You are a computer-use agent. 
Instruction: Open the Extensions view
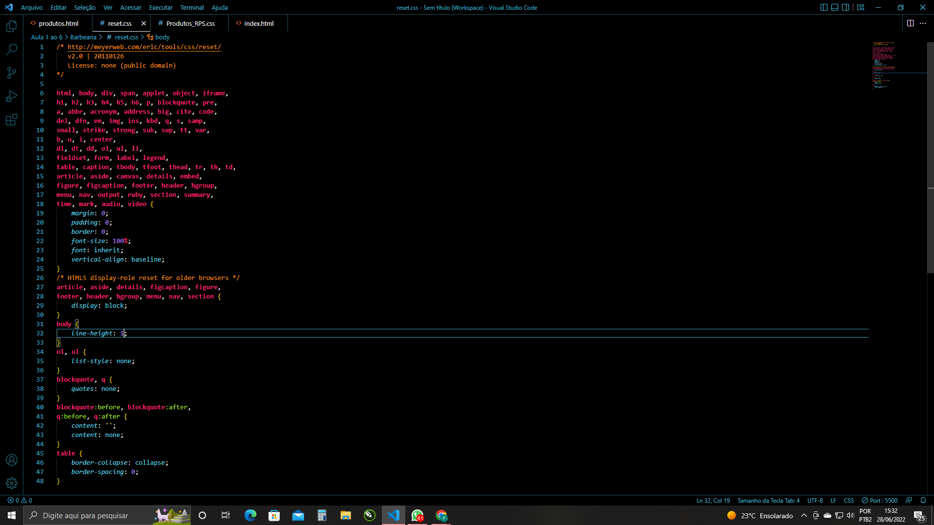tap(12, 120)
